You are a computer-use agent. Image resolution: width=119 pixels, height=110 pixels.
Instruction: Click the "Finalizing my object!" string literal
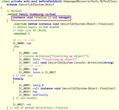pos(59,59)
